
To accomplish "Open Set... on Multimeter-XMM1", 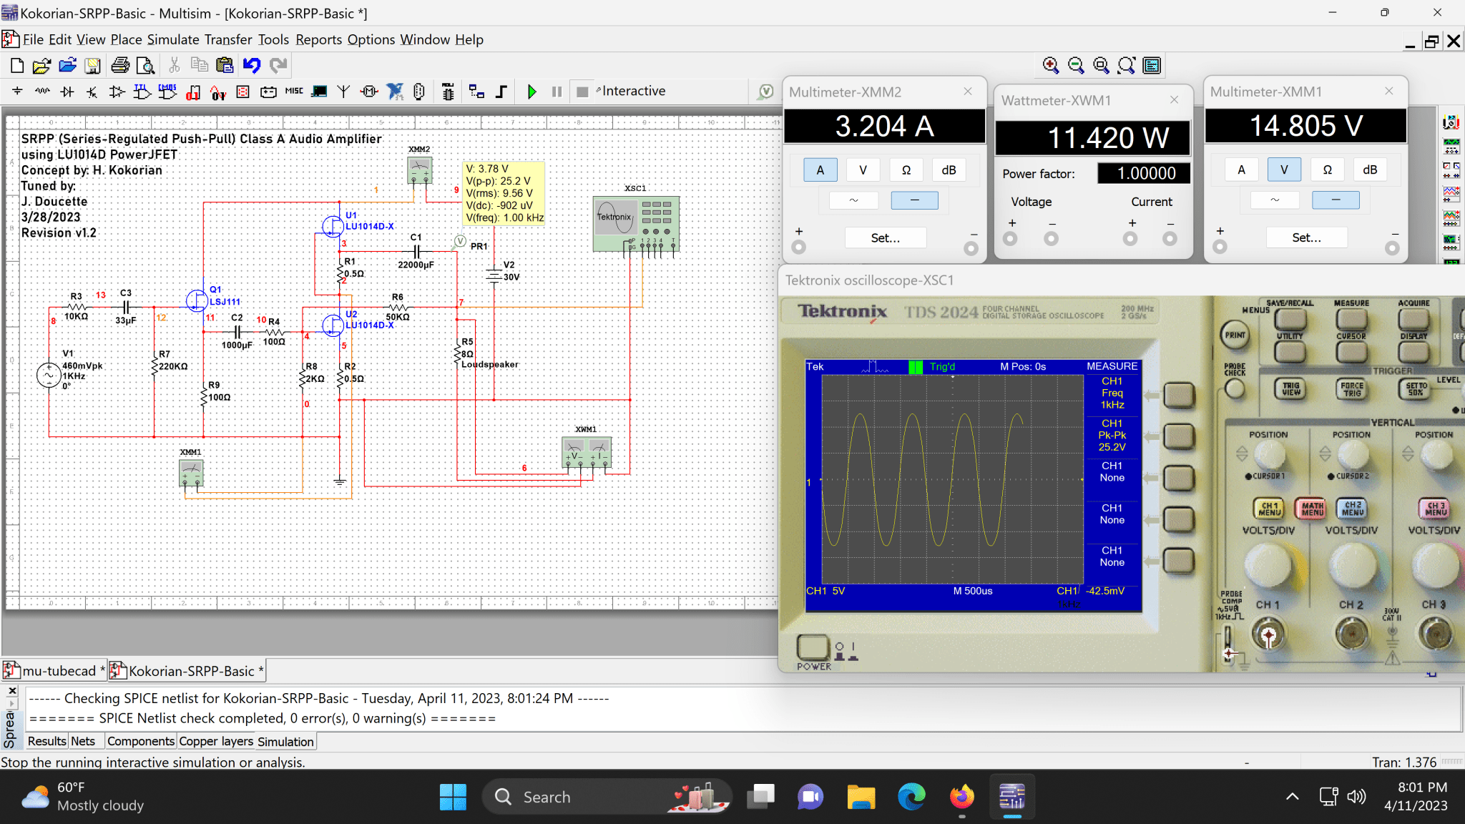I will [1306, 237].
